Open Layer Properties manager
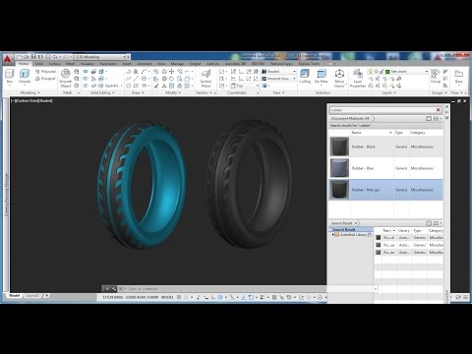 [358, 78]
